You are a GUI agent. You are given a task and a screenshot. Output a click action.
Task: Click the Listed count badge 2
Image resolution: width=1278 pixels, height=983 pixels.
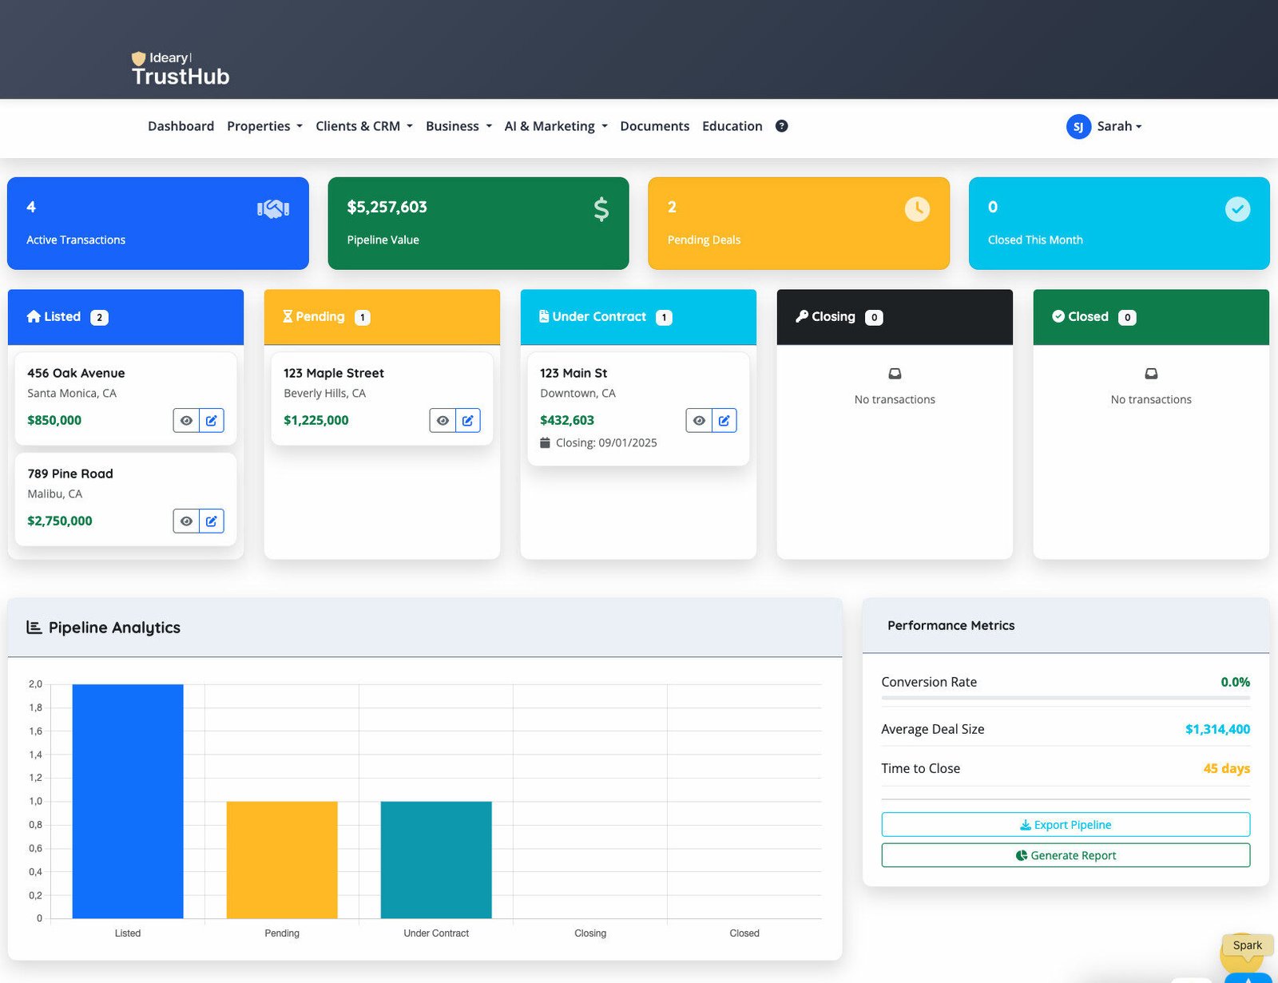pyautogui.click(x=99, y=317)
